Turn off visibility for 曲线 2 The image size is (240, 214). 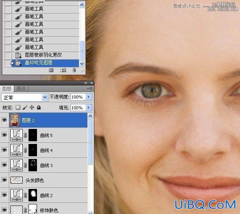tap(4, 195)
